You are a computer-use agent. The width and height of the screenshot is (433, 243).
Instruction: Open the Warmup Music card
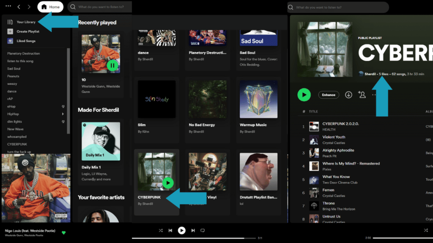[258, 110]
